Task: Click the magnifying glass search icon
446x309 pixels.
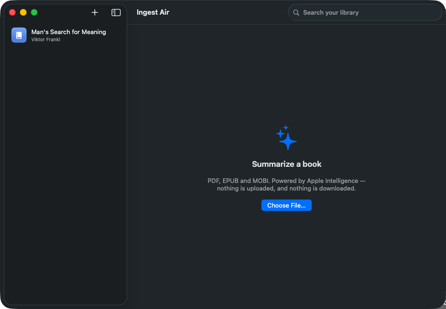Action: coord(296,13)
